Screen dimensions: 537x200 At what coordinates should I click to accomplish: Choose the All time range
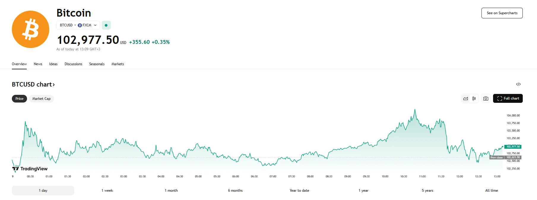click(491, 191)
